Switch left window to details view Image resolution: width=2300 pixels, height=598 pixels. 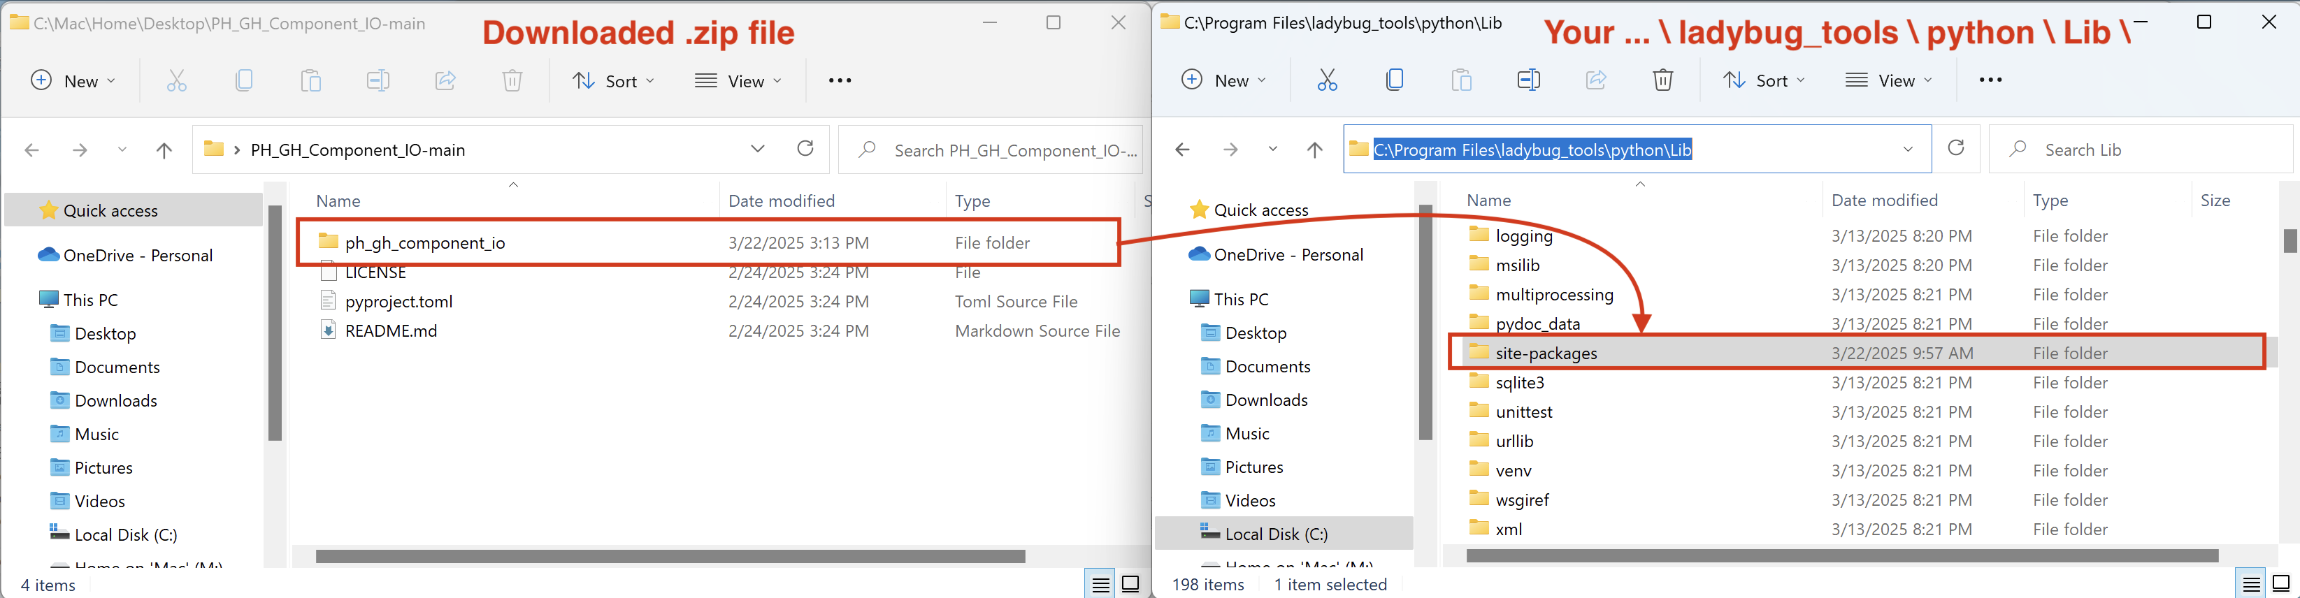coord(1100,585)
